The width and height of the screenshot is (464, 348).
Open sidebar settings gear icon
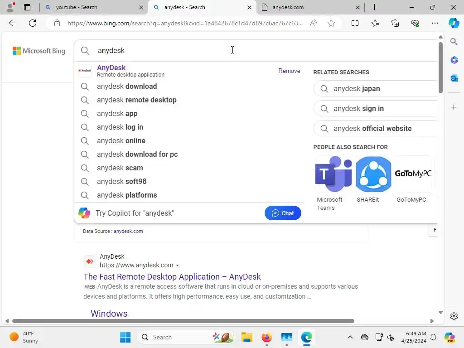coord(454,316)
